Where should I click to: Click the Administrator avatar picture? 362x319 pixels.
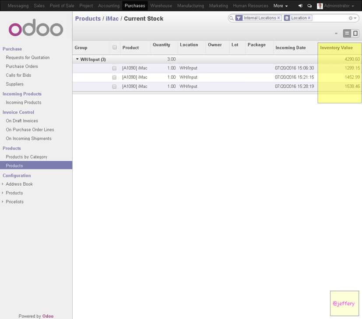tap(320, 6)
